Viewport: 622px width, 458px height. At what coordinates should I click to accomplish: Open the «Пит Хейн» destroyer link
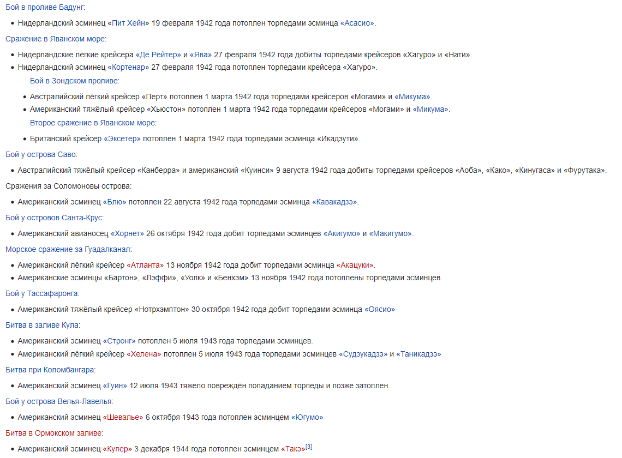point(128,23)
